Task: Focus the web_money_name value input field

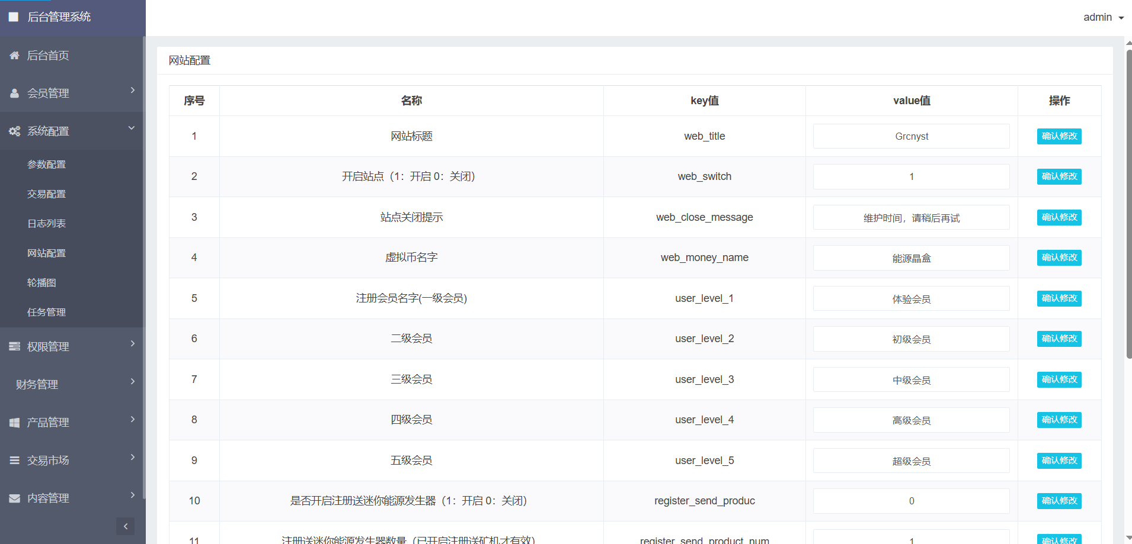Action: 911,258
